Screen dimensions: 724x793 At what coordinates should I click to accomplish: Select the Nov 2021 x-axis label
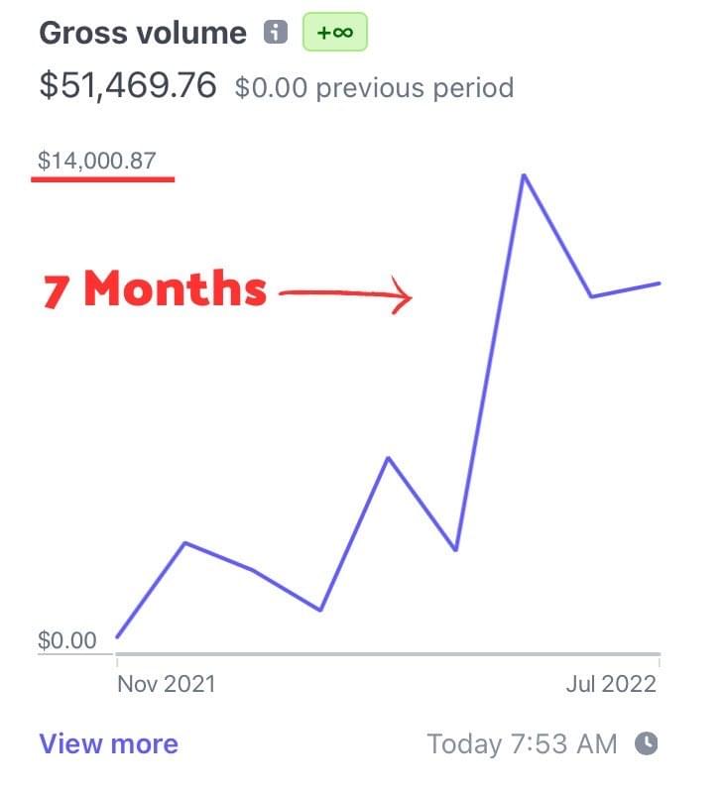point(166,683)
